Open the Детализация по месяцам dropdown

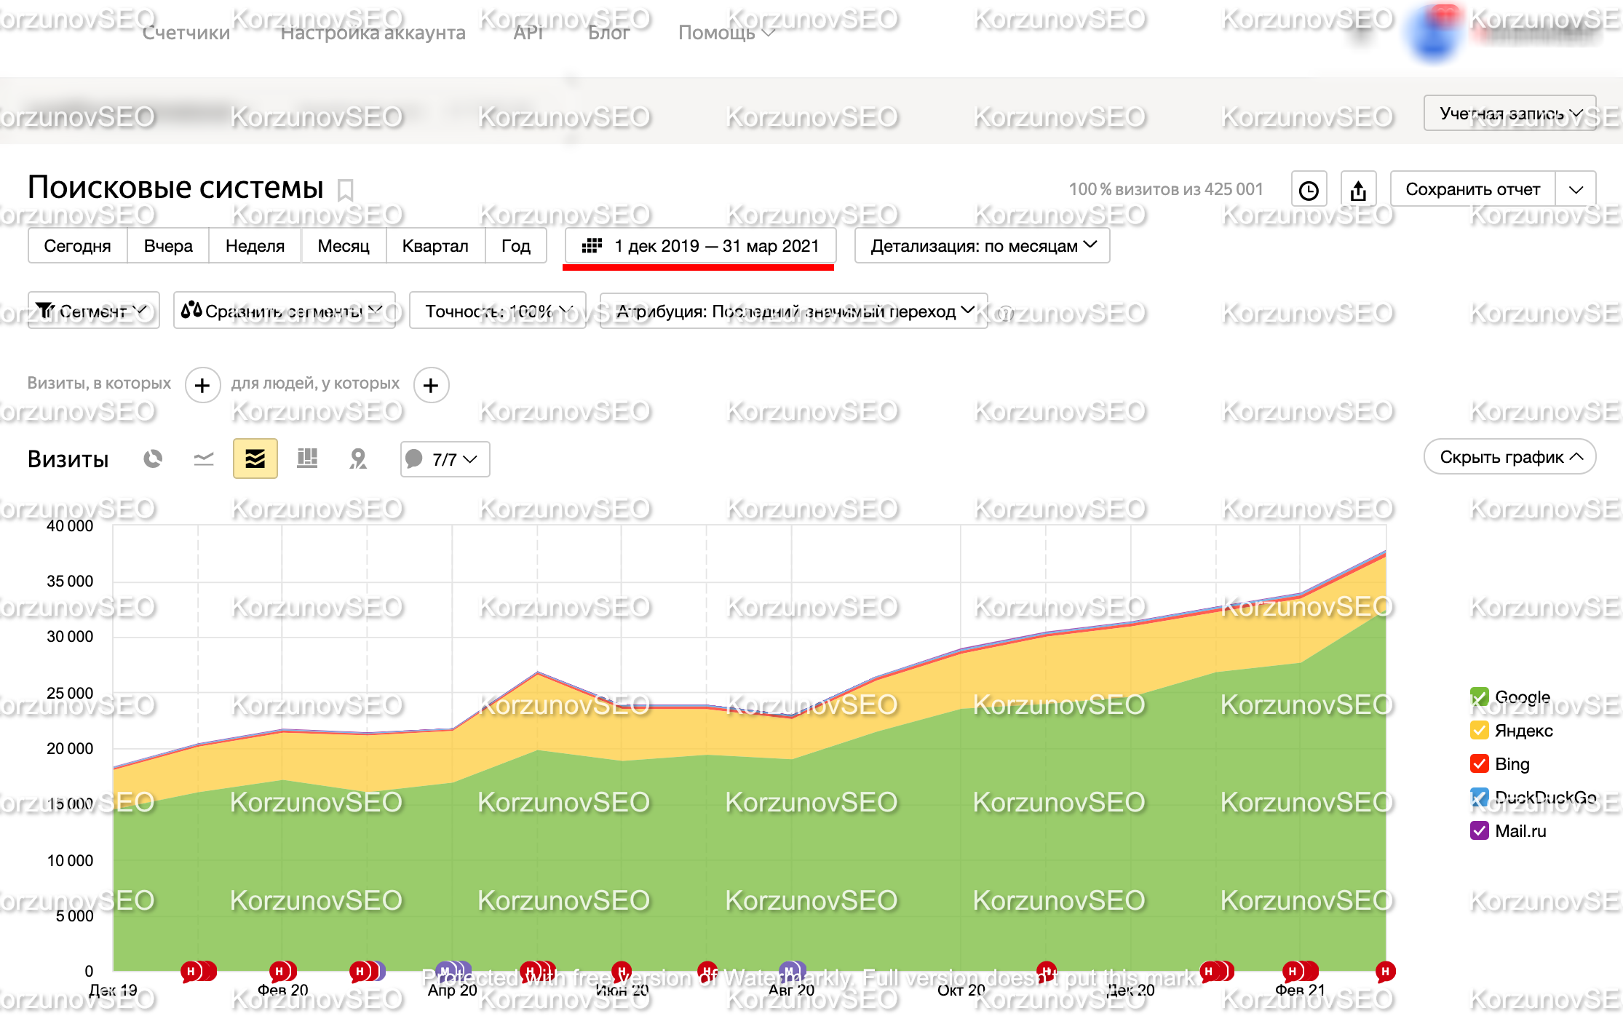point(983,246)
